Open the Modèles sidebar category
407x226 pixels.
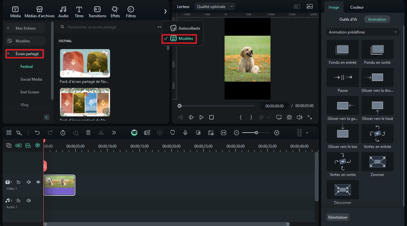(x=26, y=41)
